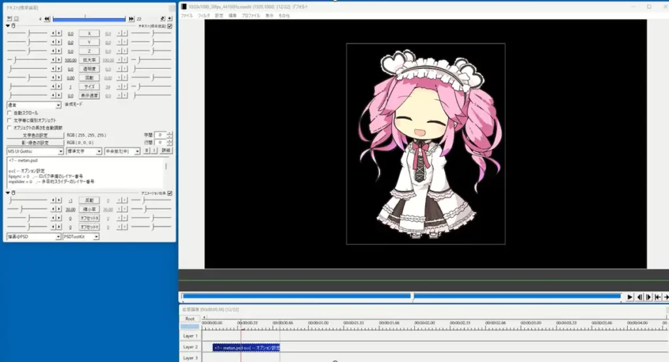Viewport: 669px width, 362px height.
Task: Play the preview in main window
Action: pos(630,297)
